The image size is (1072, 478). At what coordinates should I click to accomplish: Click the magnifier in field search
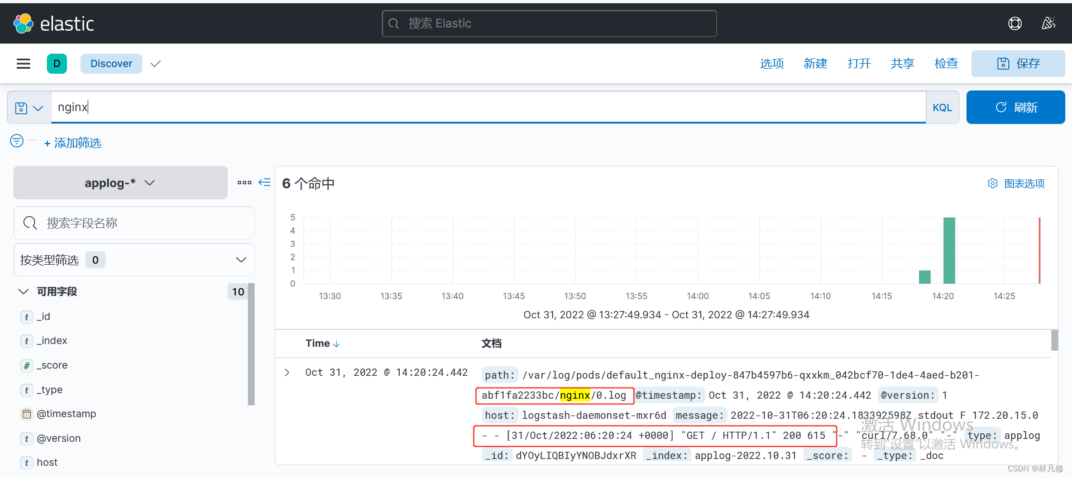(x=30, y=223)
